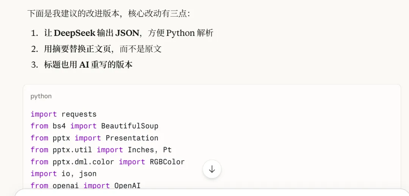Click the word Presentation in the code

[132, 138]
